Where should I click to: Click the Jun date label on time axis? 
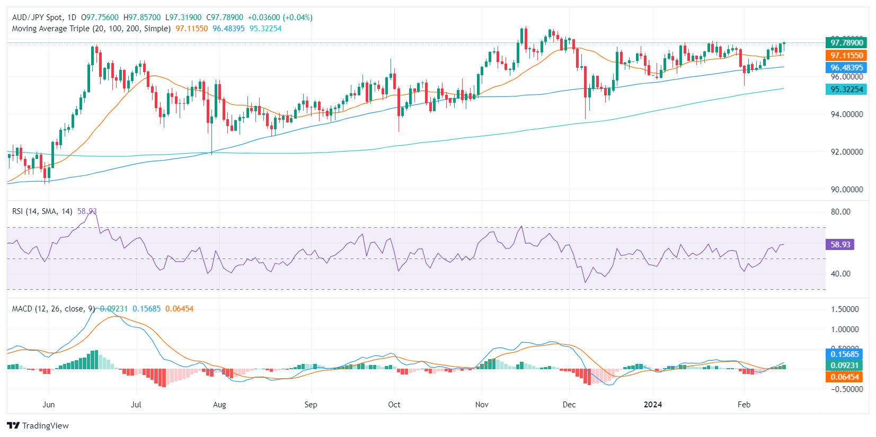click(x=49, y=404)
